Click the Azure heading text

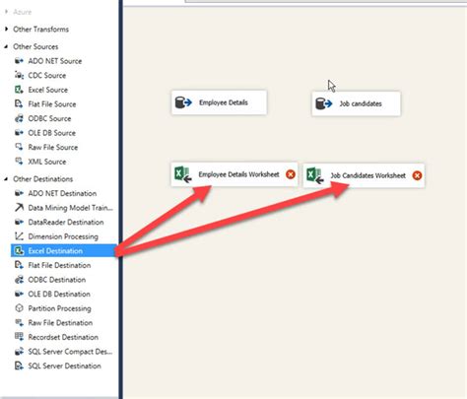click(23, 12)
